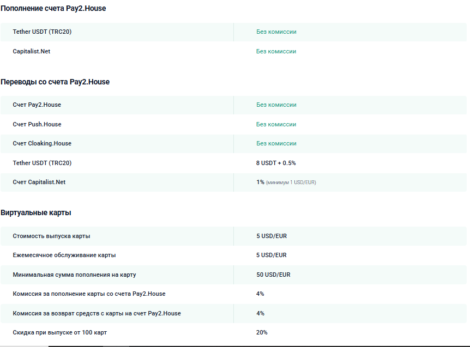Image resolution: width=470 pixels, height=347 pixels.
Task: Select the 'Стоимость выпуска карты' row label
Action: (51, 236)
